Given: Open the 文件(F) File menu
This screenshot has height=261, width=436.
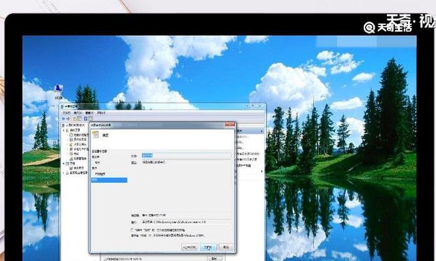Looking at the screenshot, I should (67, 113).
